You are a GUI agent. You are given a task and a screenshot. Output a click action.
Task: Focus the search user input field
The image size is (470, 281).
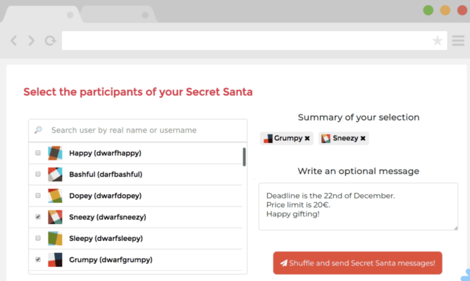point(138,130)
